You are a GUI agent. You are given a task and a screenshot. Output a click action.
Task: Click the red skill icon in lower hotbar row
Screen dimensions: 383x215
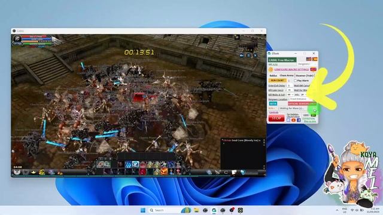[142, 171]
